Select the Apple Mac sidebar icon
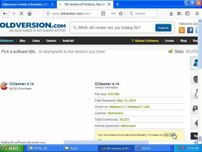The width and height of the screenshot is (202, 152). [x=194, y=78]
